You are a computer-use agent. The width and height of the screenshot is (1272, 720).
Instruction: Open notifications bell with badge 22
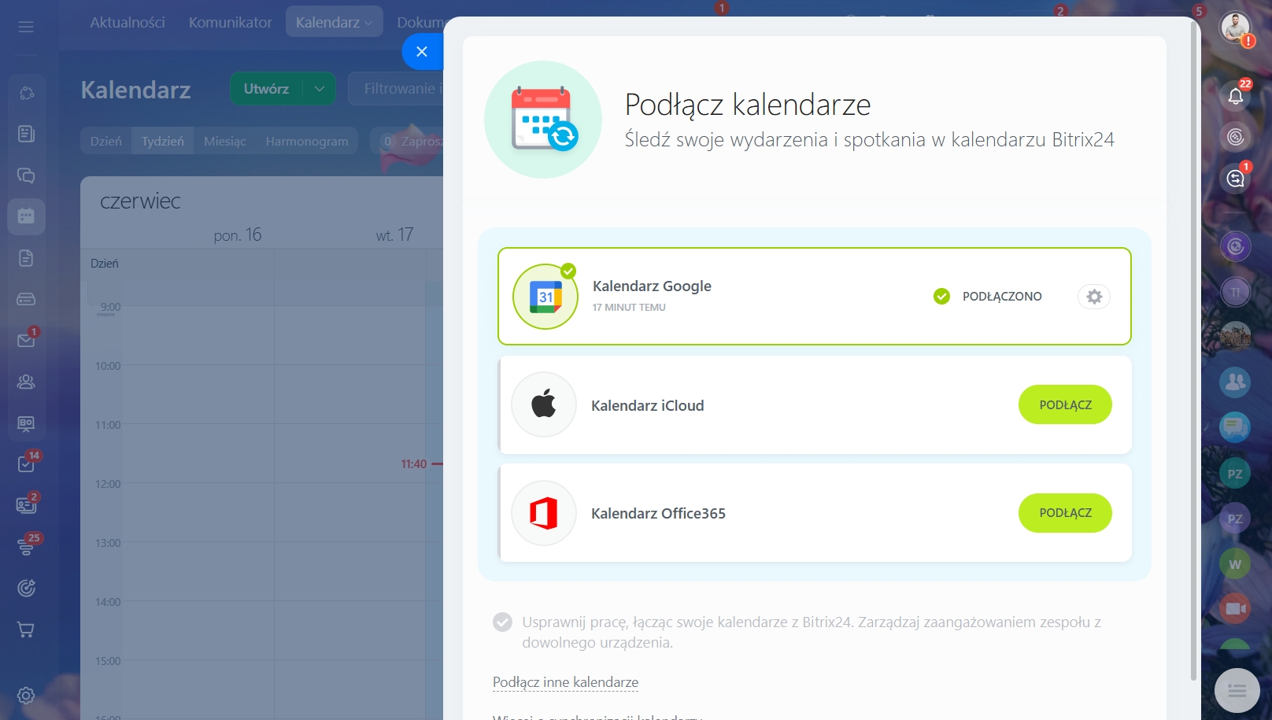coord(1236,95)
